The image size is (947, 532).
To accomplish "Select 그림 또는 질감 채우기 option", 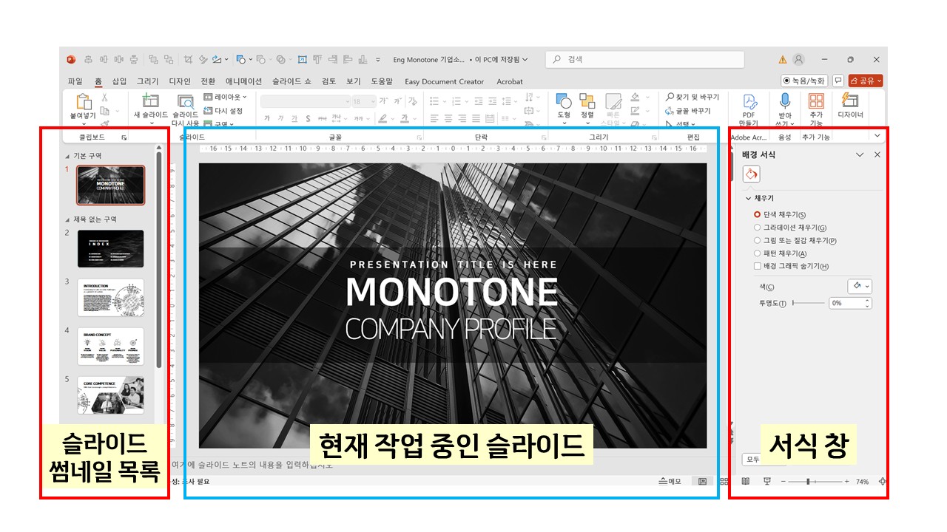I will coord(757,240).
